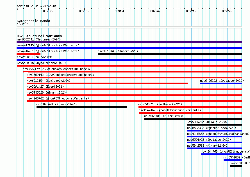Open the nsv5522392 (ByrskaBishop2022) label
The image size is (250, 177).
click(x=212, y=128)
